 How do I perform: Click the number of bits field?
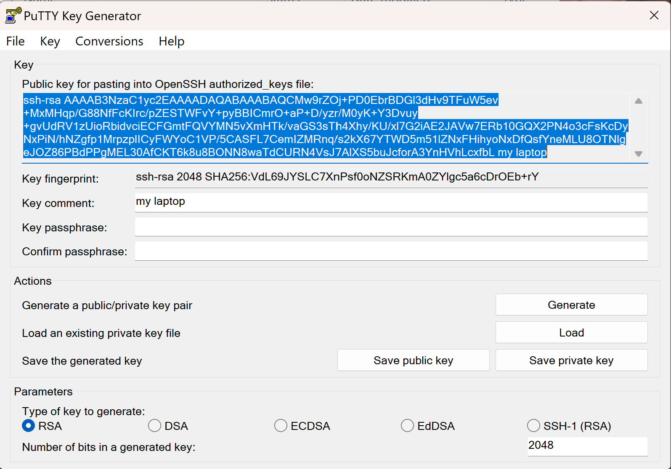(x=588, y=446)
